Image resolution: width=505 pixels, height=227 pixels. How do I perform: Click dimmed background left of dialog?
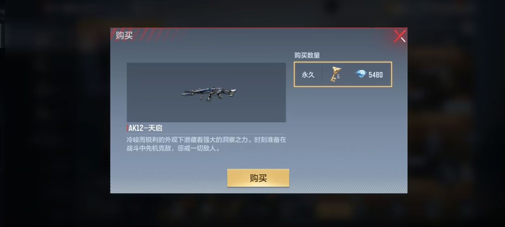click(x=54, y=114)
